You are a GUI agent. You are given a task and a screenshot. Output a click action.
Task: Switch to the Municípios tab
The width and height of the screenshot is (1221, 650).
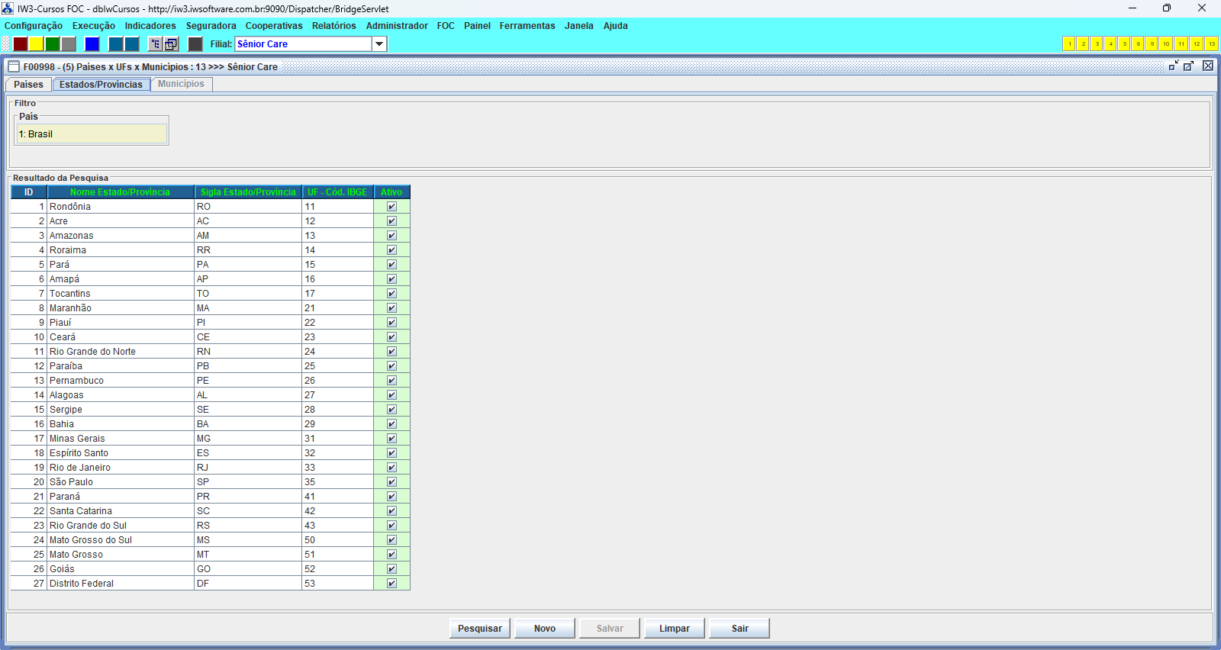pos(181,84)
